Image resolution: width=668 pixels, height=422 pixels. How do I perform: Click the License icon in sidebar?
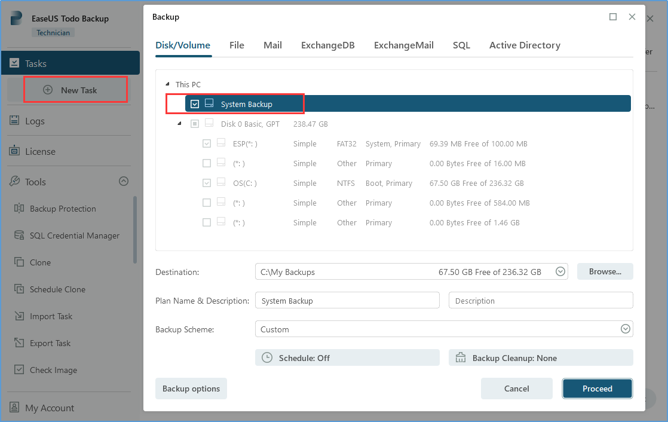(x=14, y=151)
